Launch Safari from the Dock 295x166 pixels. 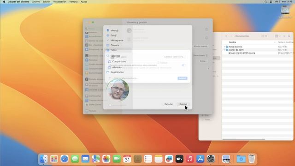point(65,159)
